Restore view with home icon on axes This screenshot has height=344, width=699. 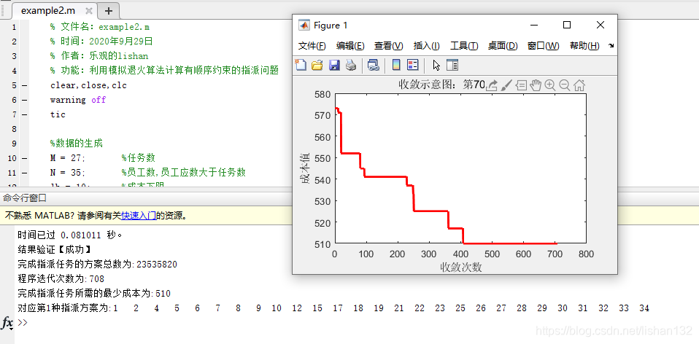click(579, 85)
